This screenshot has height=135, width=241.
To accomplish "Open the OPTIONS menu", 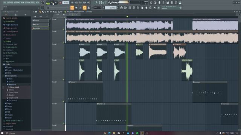I will click(x=27, y=3).
